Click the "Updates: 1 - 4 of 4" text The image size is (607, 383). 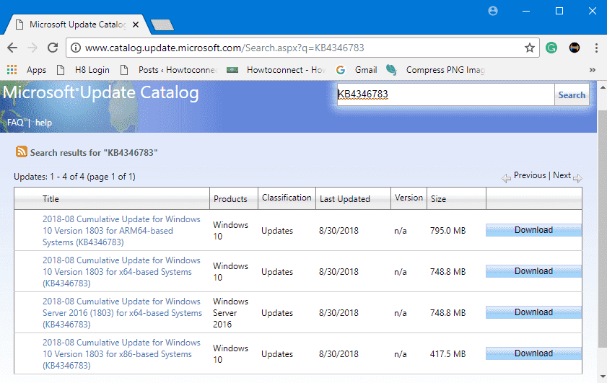click(74, 177)
